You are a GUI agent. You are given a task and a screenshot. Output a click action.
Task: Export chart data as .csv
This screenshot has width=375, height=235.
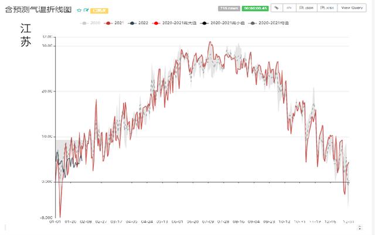[328, 8]
